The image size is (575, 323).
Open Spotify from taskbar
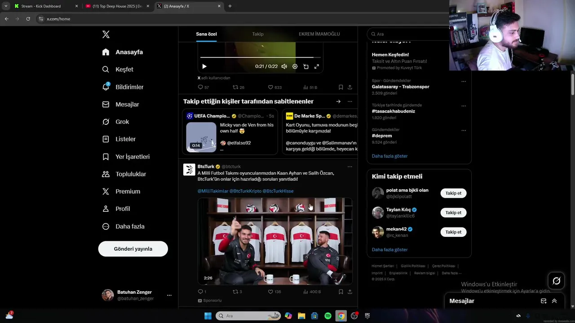[x=328, y=316]
